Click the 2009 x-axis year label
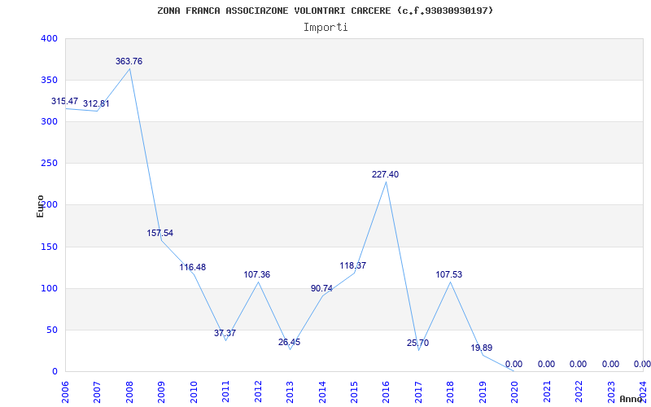 [x=161, y=392]
